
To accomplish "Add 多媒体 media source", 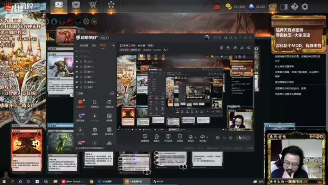I will 180,138.
